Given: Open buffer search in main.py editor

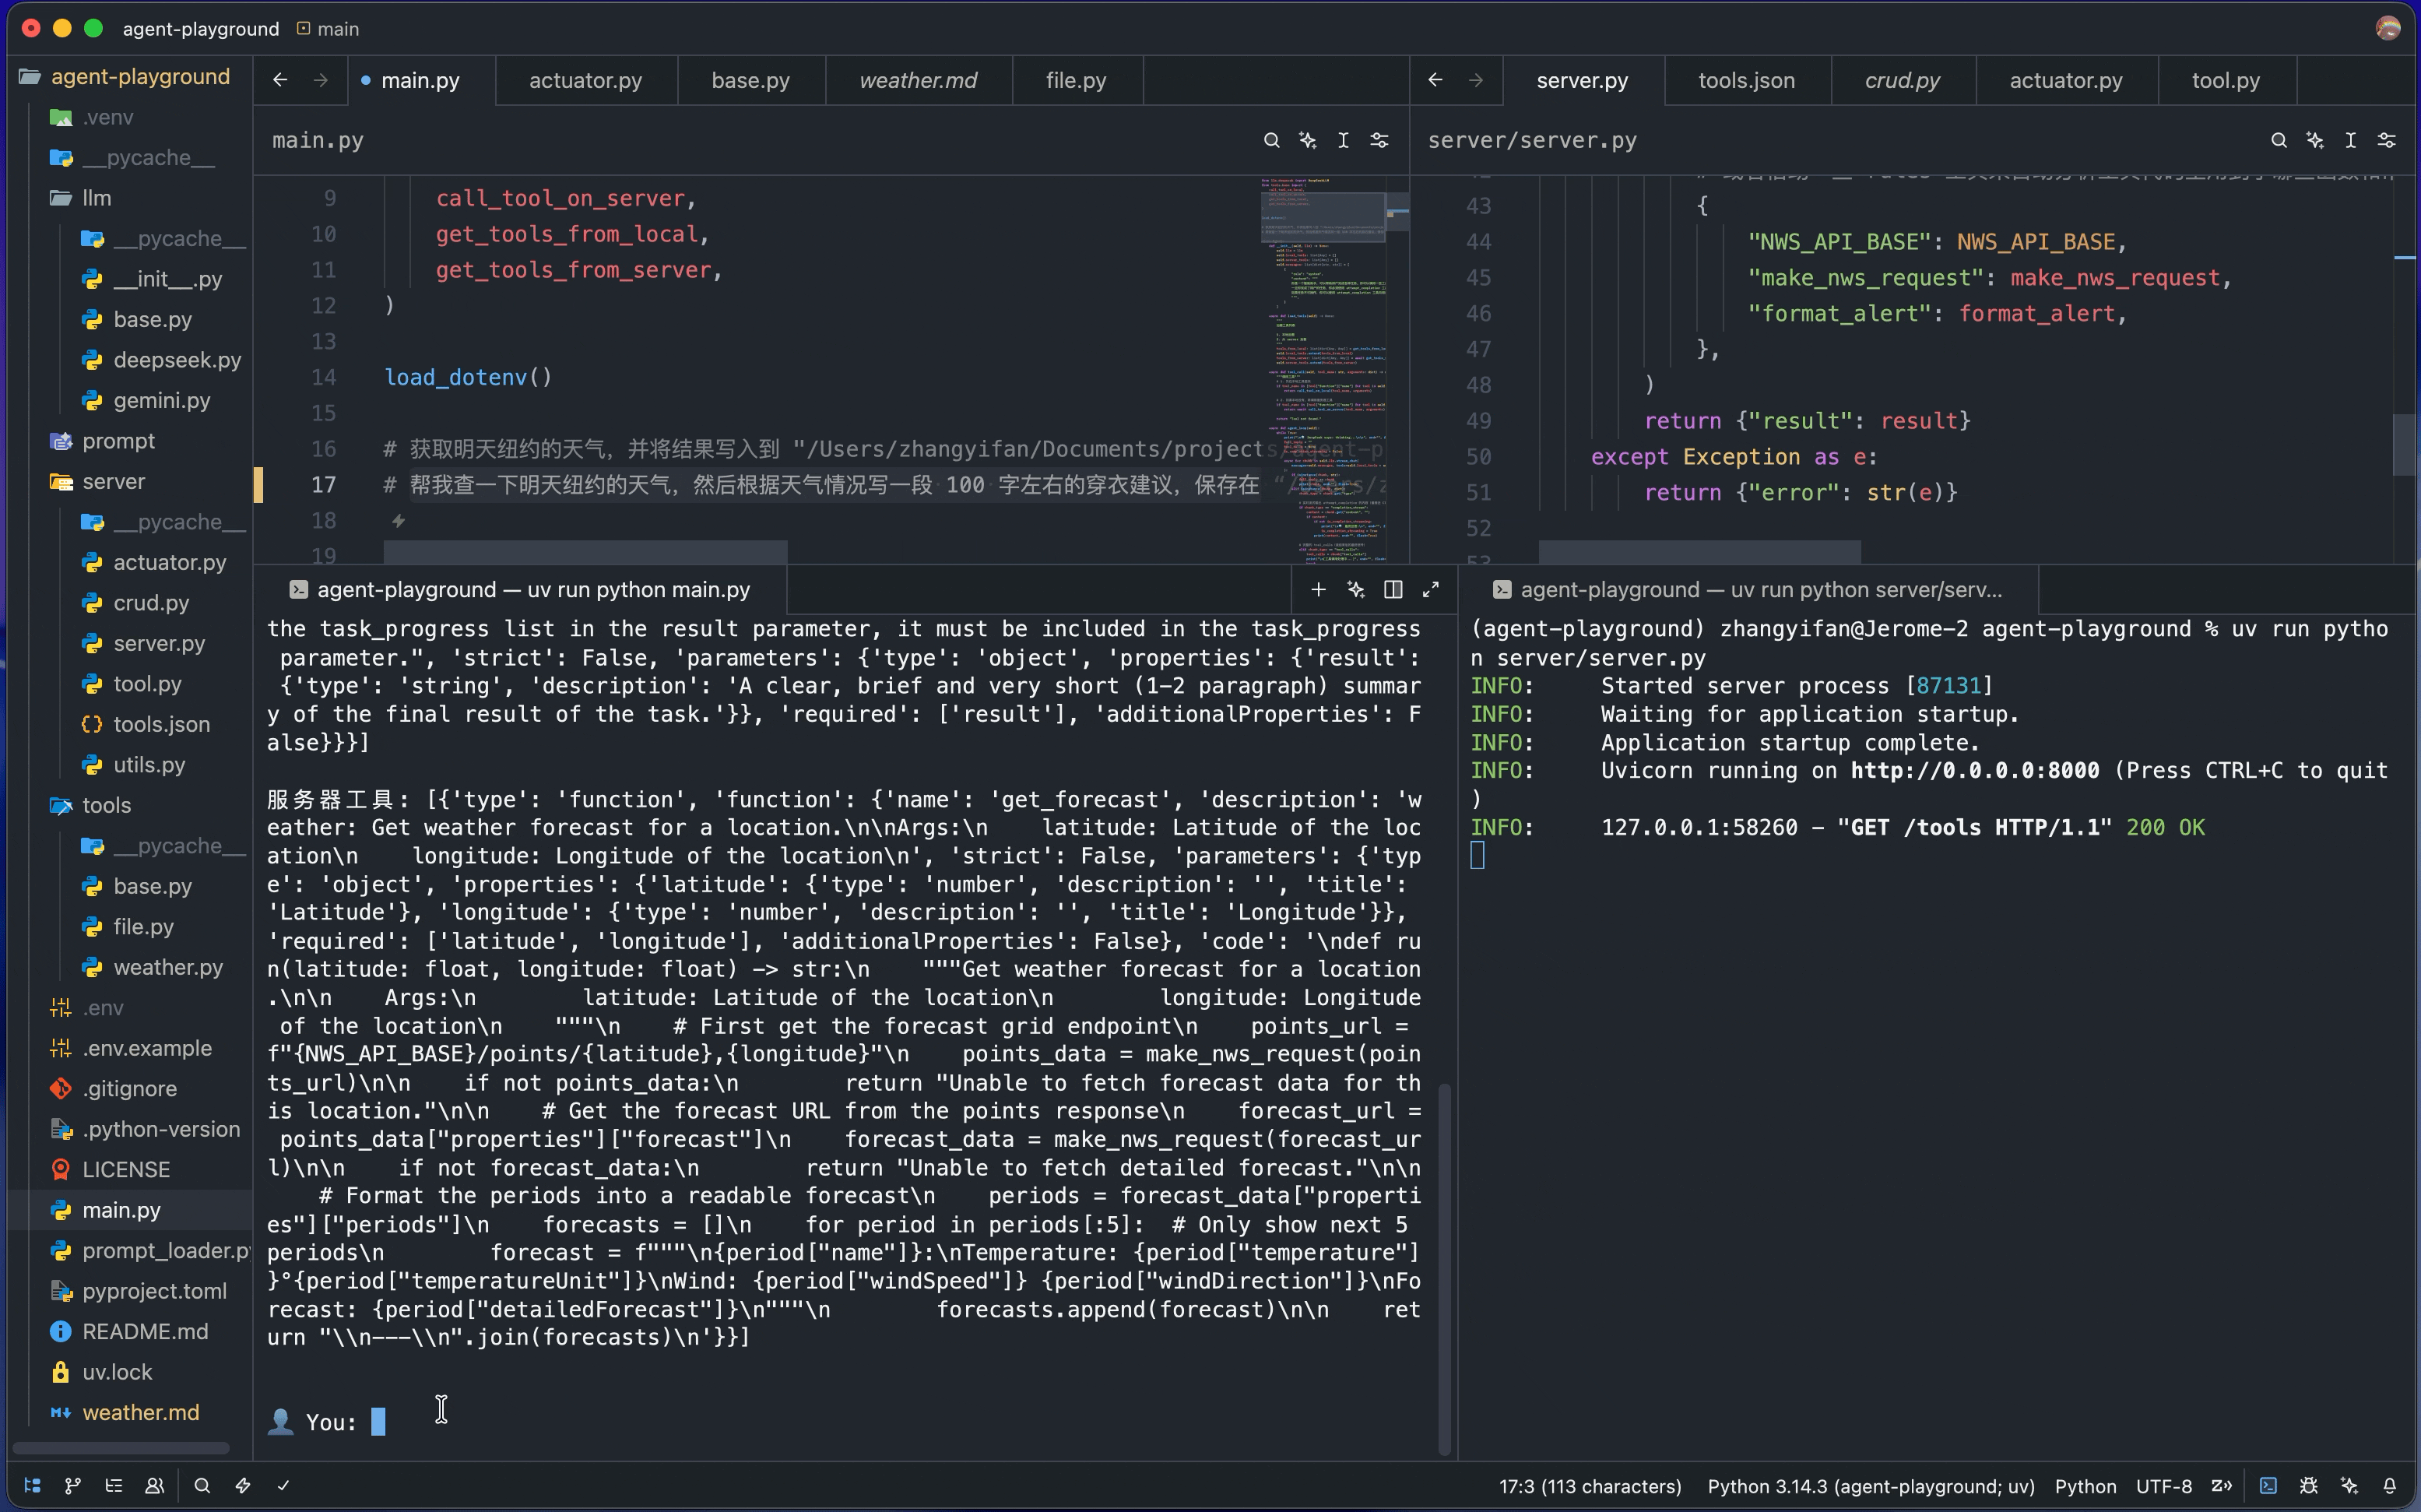Looking at the screenshot, I should click(x=1271, y=140).
